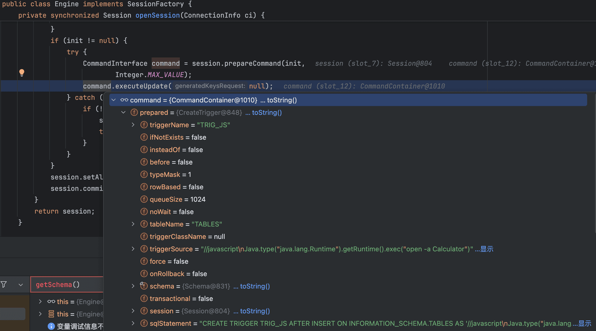Click the MAX_VALUE constant in code
This screenshot has height=331, width=596.
pyautogui.click(x=165, y=75)
